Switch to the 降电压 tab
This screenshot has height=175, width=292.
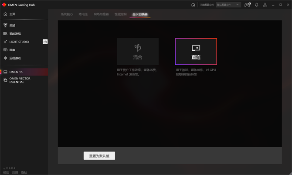tap(83, 14)
